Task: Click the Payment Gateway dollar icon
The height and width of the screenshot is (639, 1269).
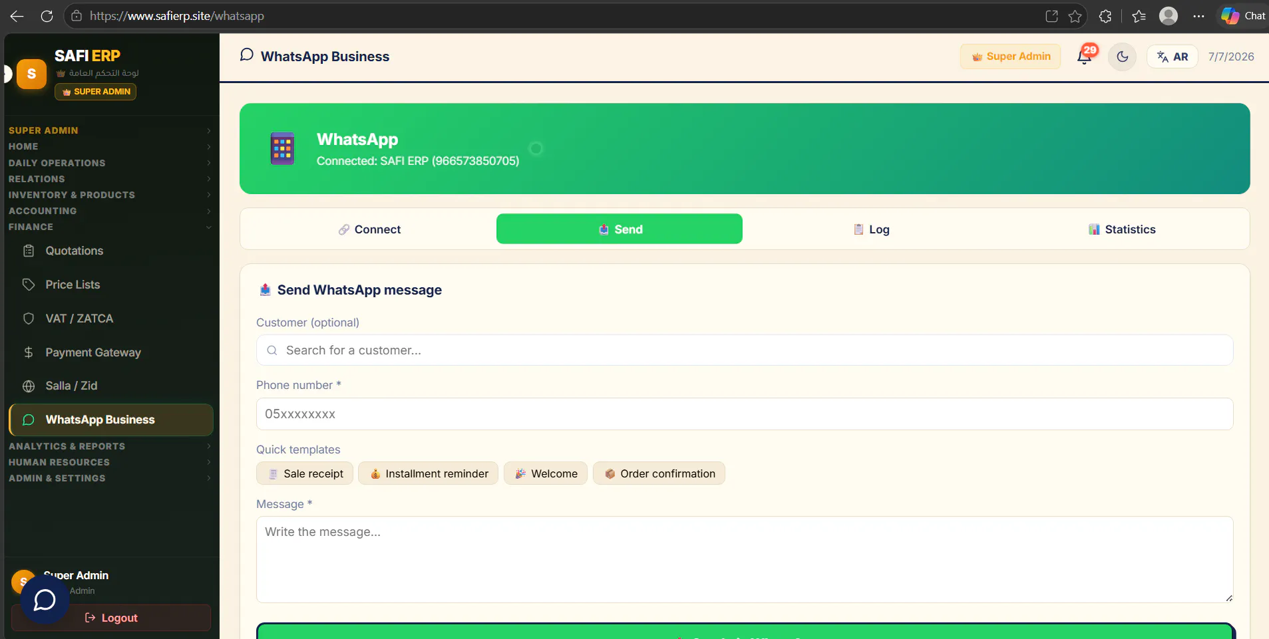Action: [x=29, y=352]
